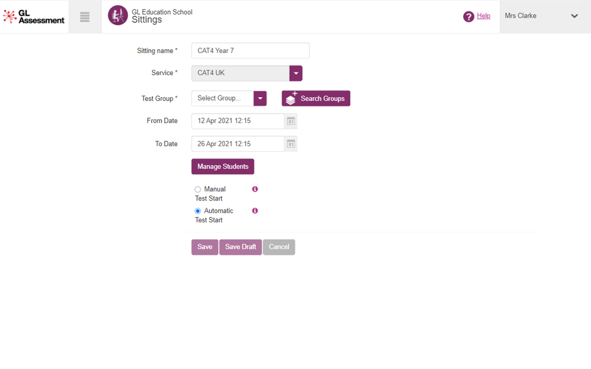Click the Manage Students button
The image size is (591, 369).
point(223,167)
